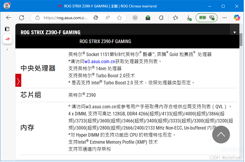
Task: Click the table column title ROG STRIX Z390-F GAMING
Action: coord(105,41)
